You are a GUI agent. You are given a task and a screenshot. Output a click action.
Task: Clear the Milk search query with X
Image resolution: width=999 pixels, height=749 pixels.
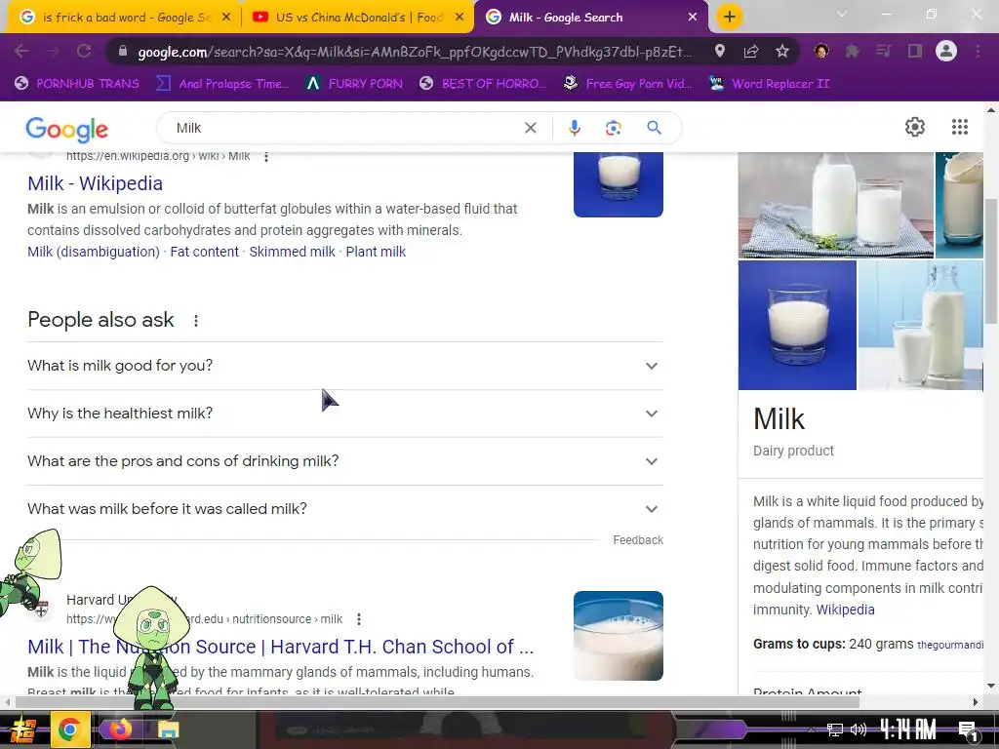[530, 128]
